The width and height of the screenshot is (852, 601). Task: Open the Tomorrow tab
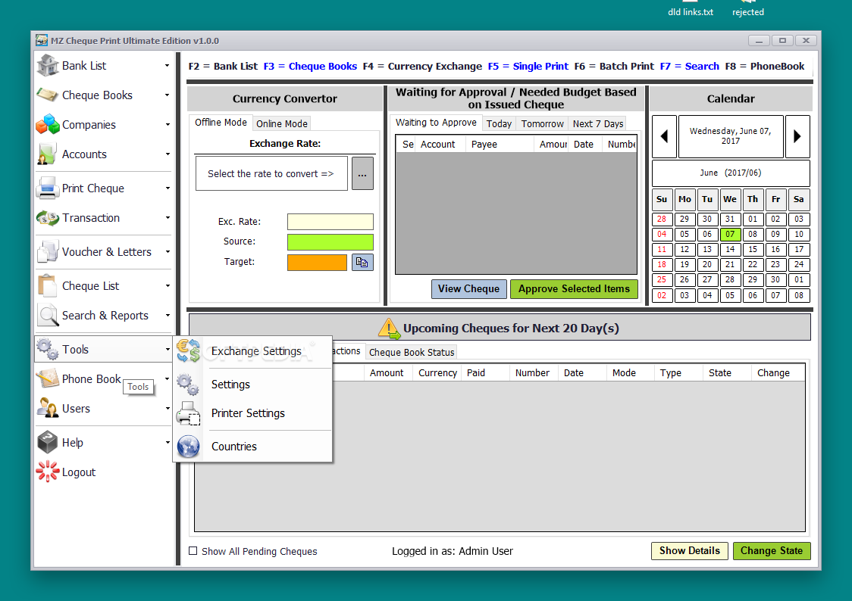coord(542,123)
